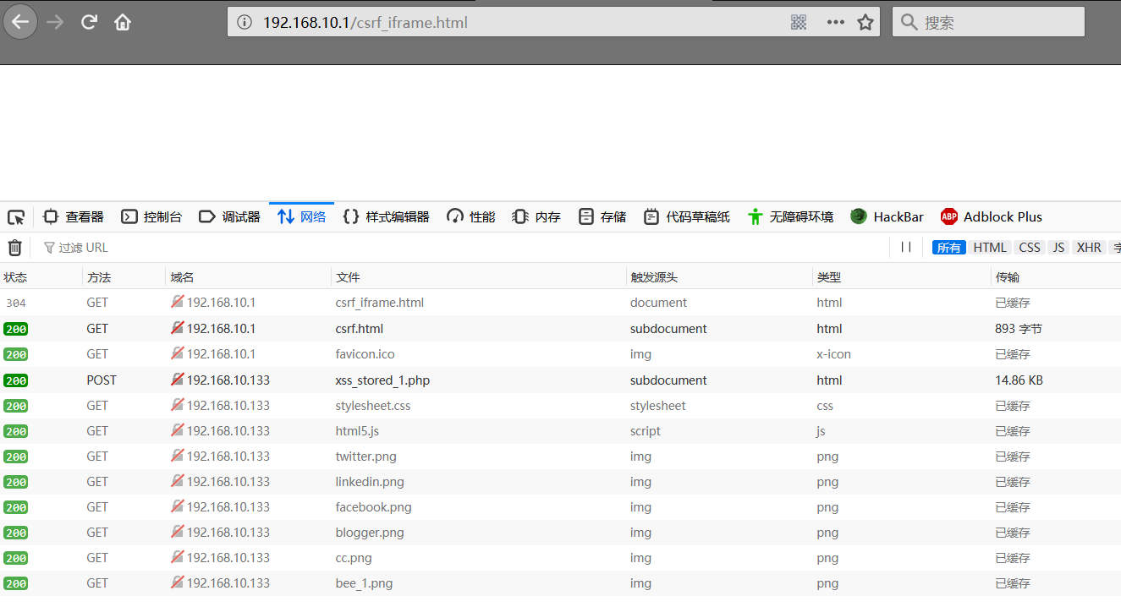
Task: Sort requests by the 状态 column header
Action: click(15, 277)
